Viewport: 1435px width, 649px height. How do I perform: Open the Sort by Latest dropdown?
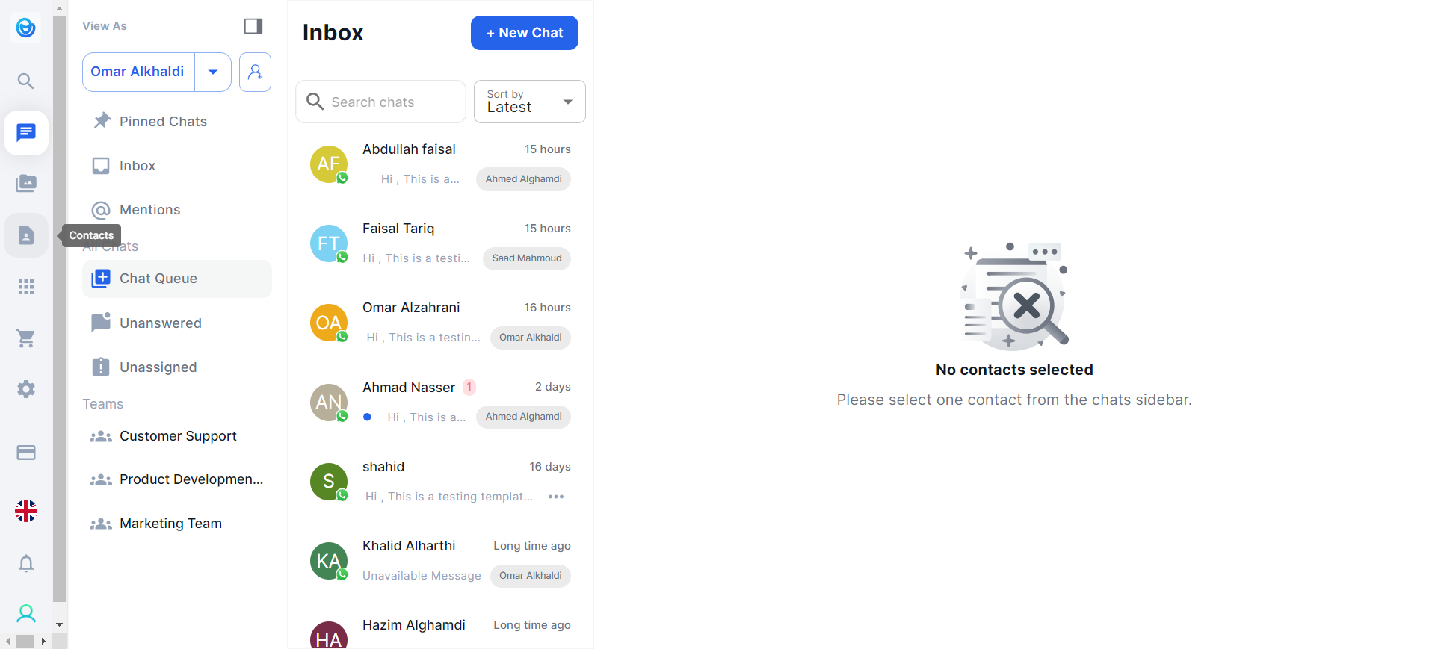tap(529, 102)
